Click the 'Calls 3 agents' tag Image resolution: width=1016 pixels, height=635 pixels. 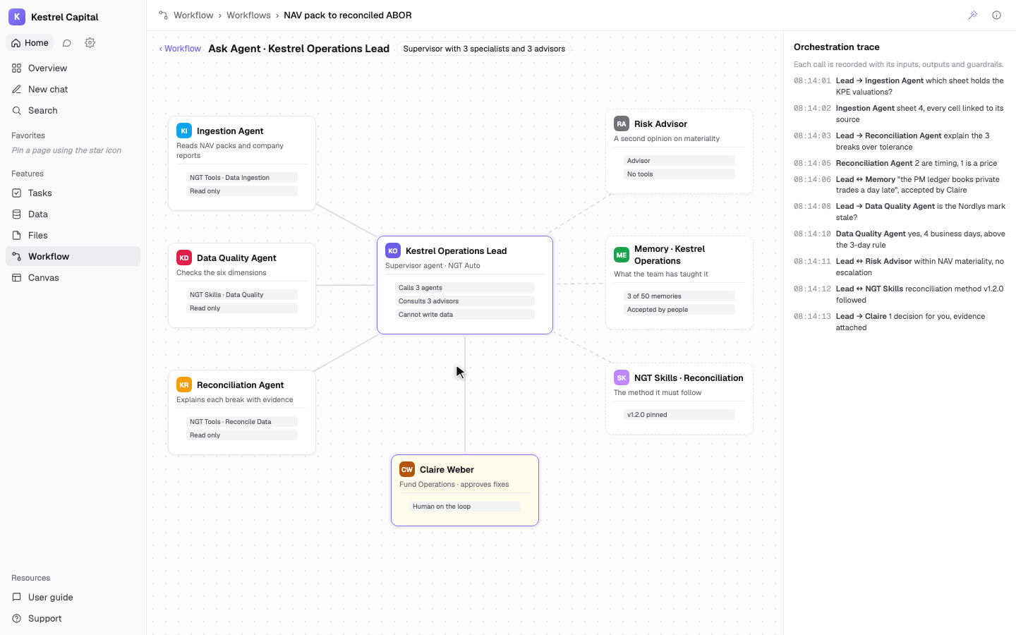pyautogui.click(x=465, y=288)
